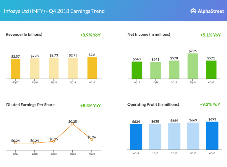Click the 4Q17 revenue bar showing $2.57

16,69
